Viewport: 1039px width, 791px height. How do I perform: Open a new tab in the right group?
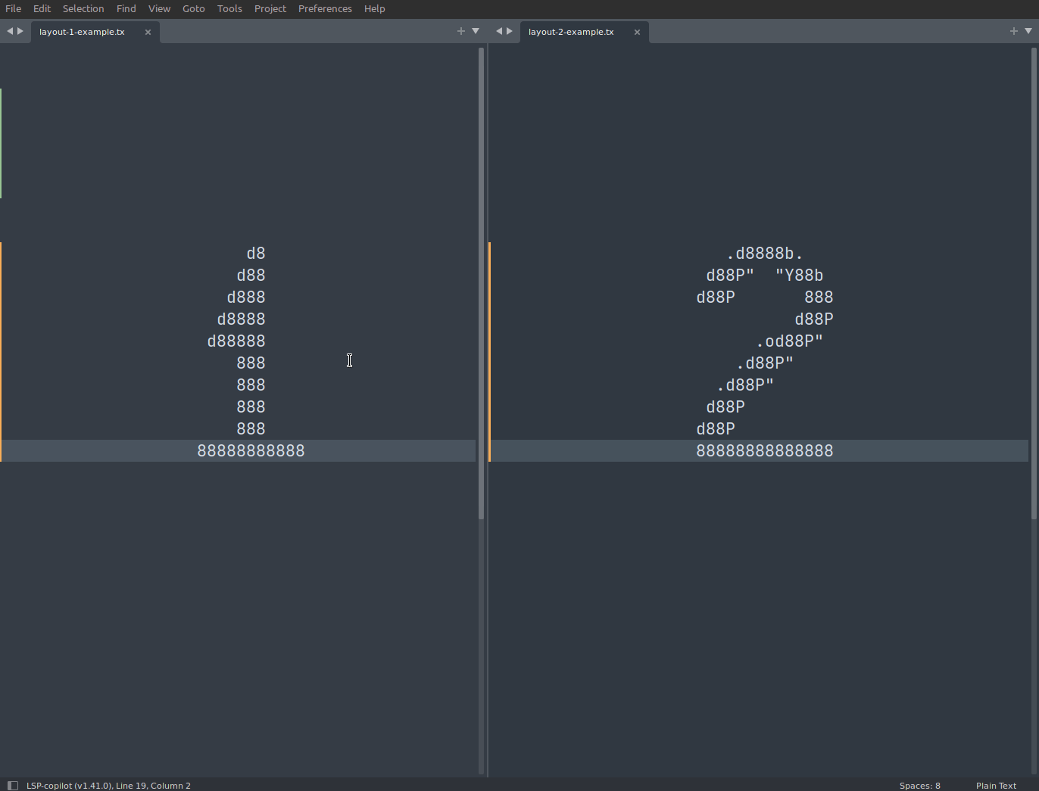point(1013,31)
